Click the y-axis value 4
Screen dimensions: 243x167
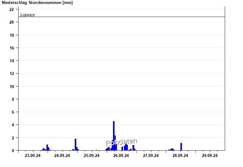(x=13, y=125)
